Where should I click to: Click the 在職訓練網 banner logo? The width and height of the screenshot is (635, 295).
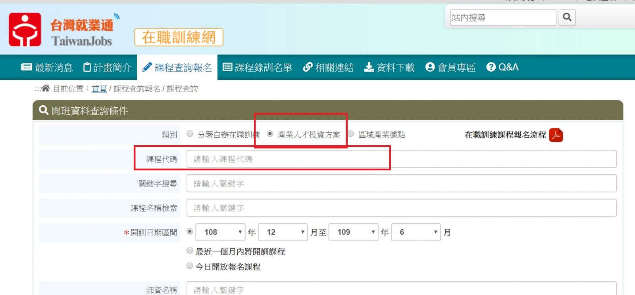click(x=179, y=37)
